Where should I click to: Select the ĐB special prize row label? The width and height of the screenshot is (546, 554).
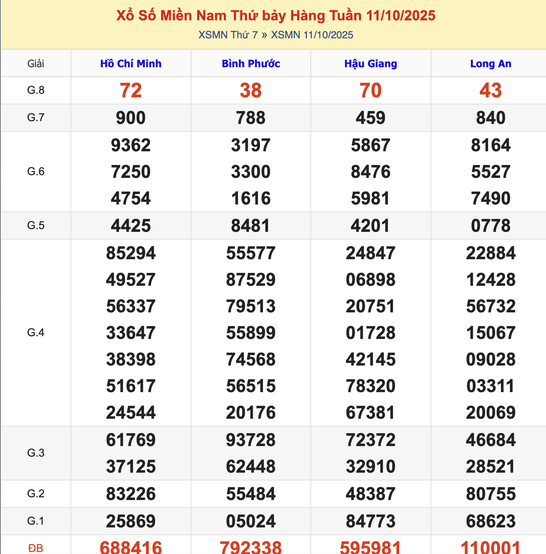(36, 548)
